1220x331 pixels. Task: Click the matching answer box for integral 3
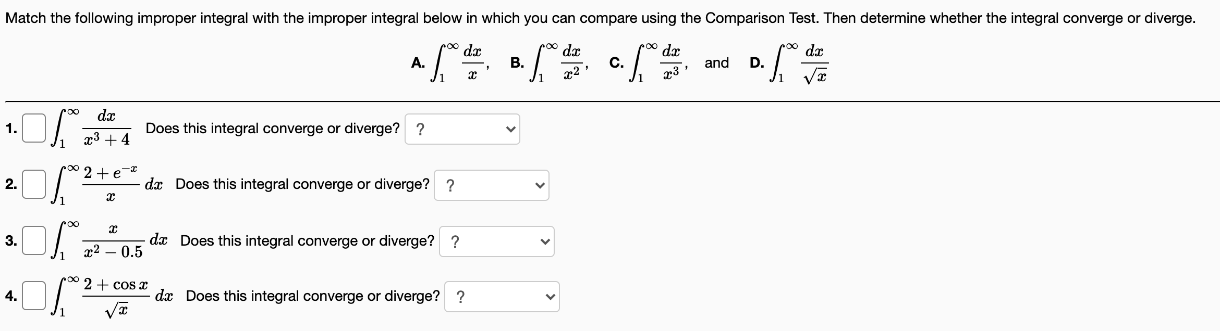coord(33,240)
